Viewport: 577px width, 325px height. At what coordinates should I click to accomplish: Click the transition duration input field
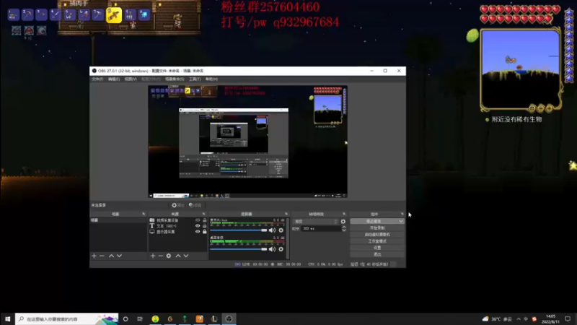(x=321, y=228)
